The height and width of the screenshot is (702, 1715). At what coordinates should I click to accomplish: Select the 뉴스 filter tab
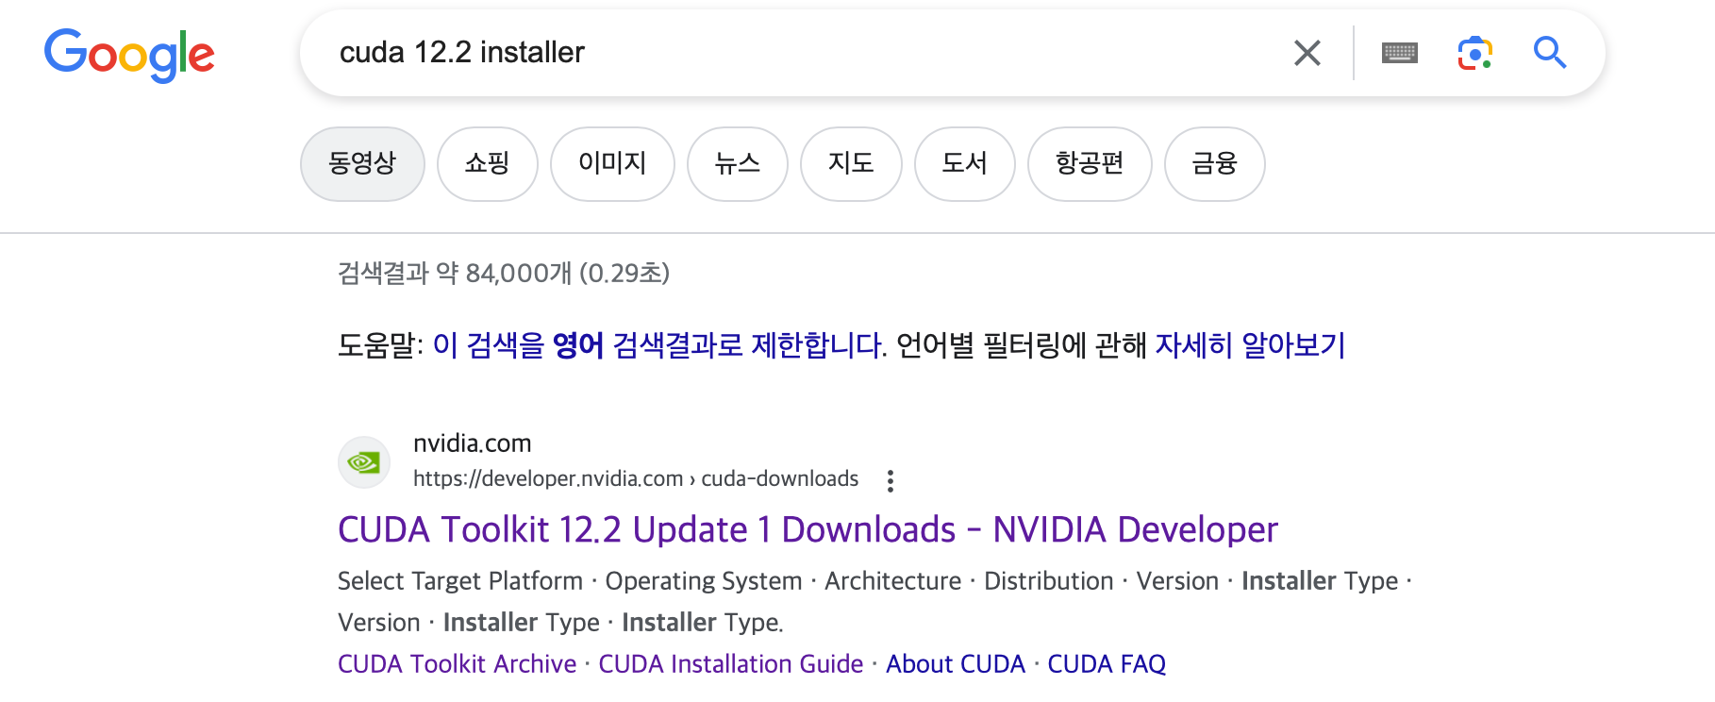pos(738,164)
